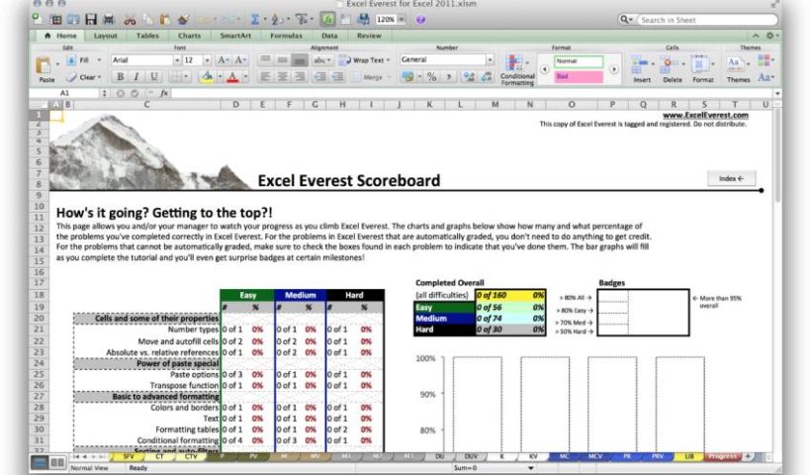
Task: Click the Search in Sheet field
Action: coord(707,20)
